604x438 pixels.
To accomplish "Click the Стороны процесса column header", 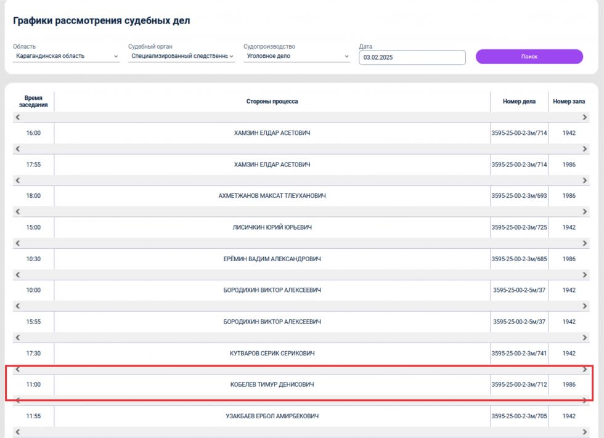I will [x=272, y=102].
